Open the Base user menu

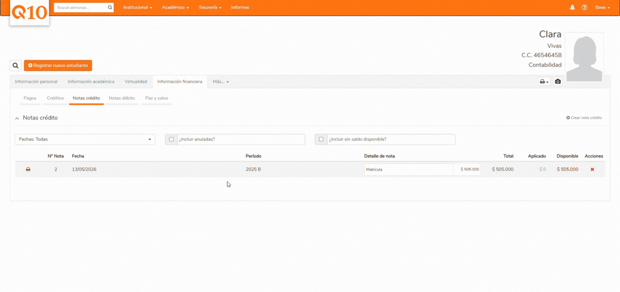[603, 8]
